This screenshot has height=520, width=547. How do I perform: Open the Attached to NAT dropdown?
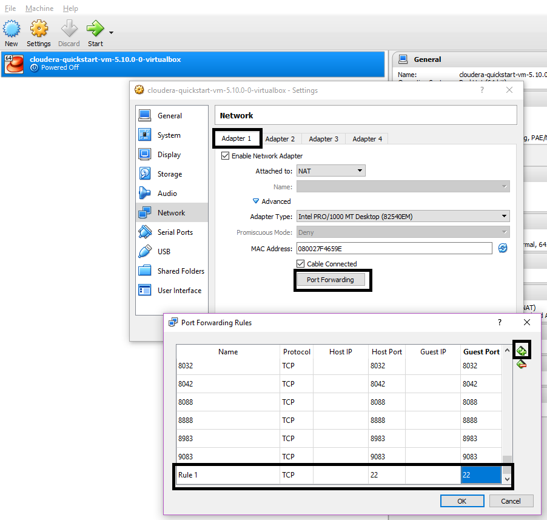[331, 171]
